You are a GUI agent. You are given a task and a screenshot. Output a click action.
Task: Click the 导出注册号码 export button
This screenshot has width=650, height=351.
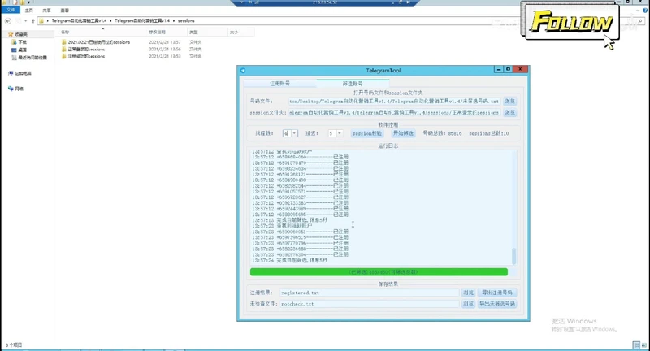point(497,292)
